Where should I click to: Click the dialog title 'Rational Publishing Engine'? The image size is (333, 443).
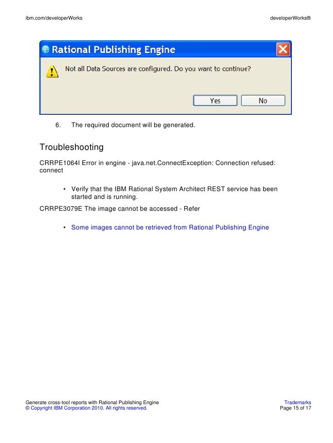pyautogui.click(x=113, y=50)
